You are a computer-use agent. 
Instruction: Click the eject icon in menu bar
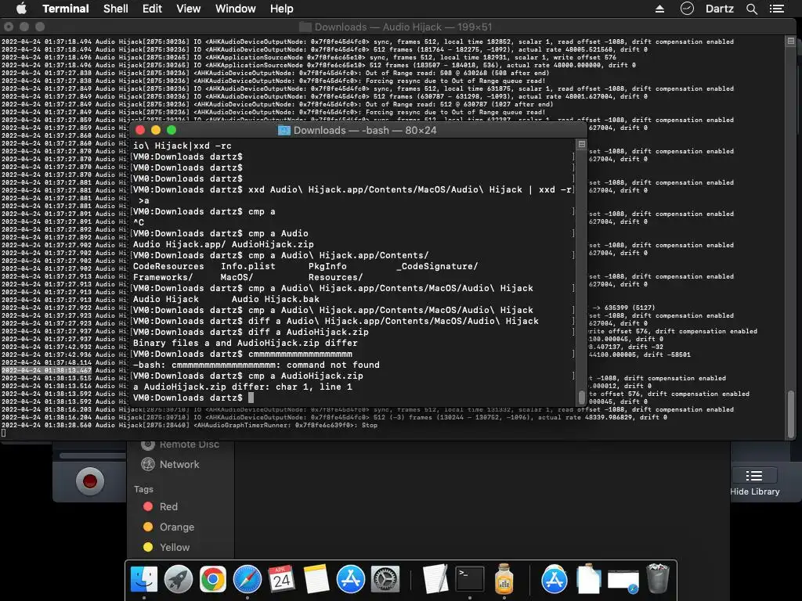point(659,9)
